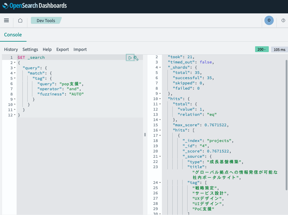The image size is (288, 215).
Task: Click the 105 ms response time badge
Action: pos(279,49)
